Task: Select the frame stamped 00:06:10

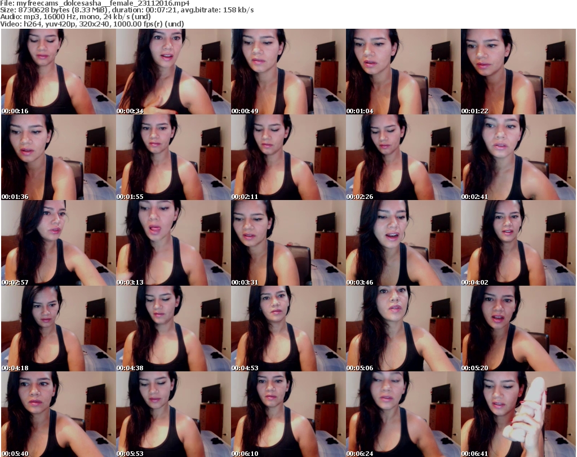Action: coord(288,414)
